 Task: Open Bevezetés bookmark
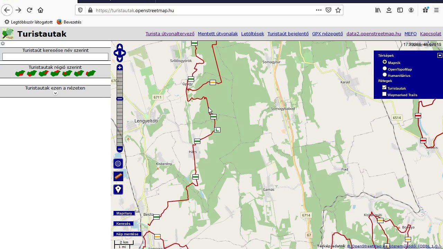pos(69,22)
